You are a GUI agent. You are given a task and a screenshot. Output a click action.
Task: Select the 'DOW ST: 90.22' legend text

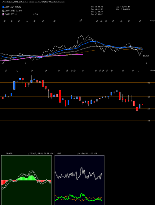coord(13,7)
